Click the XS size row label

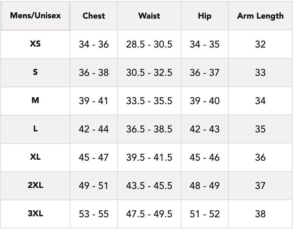[x=36, y=44]
